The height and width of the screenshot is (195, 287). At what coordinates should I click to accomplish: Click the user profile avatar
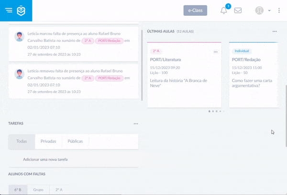[x=259, y=10]
